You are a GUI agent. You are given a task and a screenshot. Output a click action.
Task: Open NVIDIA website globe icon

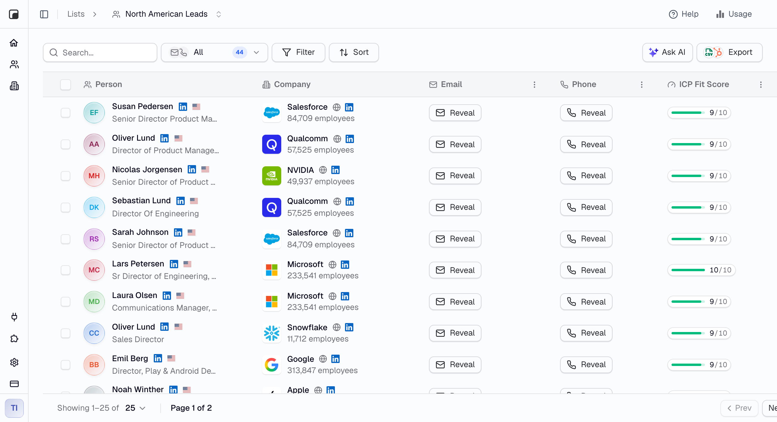(323, 170)
